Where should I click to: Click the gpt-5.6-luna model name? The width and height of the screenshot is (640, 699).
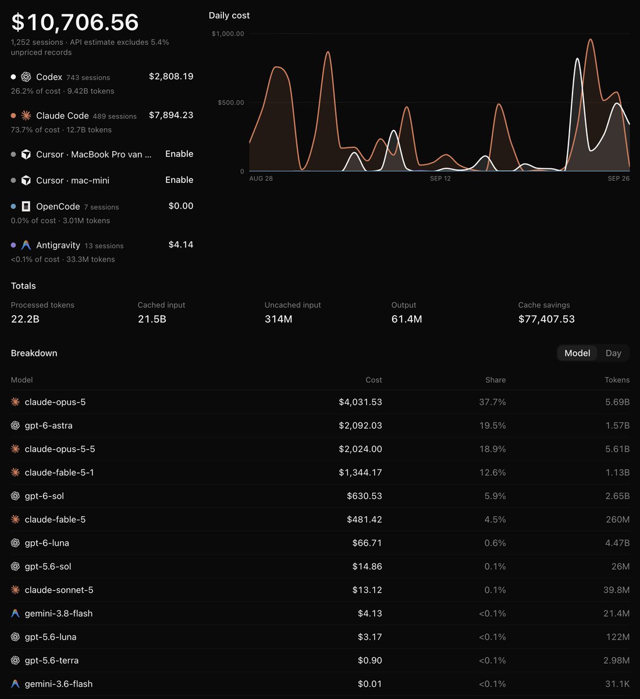coord(51,637)
